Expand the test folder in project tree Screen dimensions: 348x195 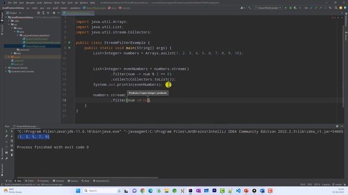(12, 53)
